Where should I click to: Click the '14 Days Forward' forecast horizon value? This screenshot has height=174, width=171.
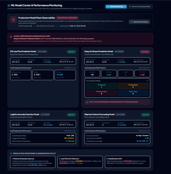coord(142,135)
